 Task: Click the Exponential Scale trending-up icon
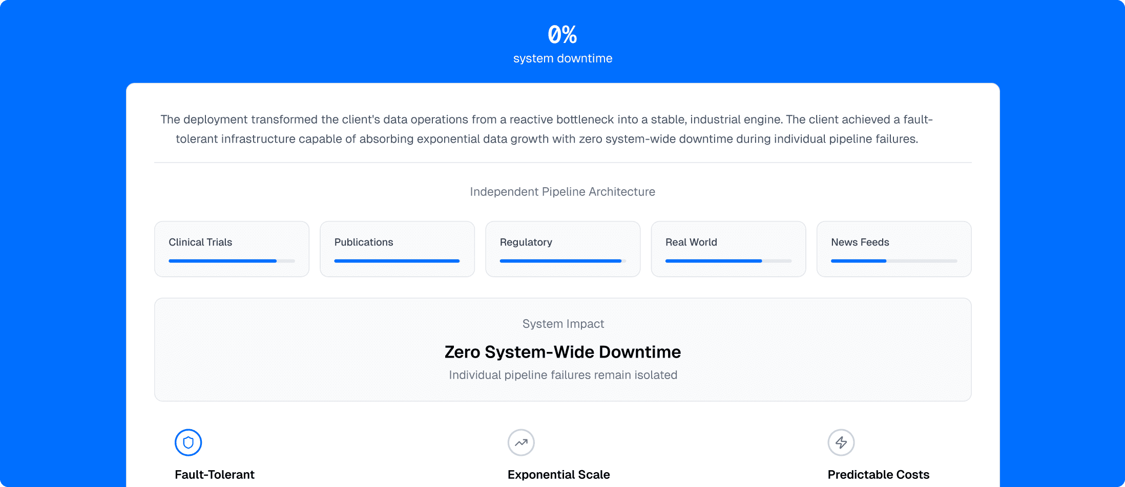(521, 442)
